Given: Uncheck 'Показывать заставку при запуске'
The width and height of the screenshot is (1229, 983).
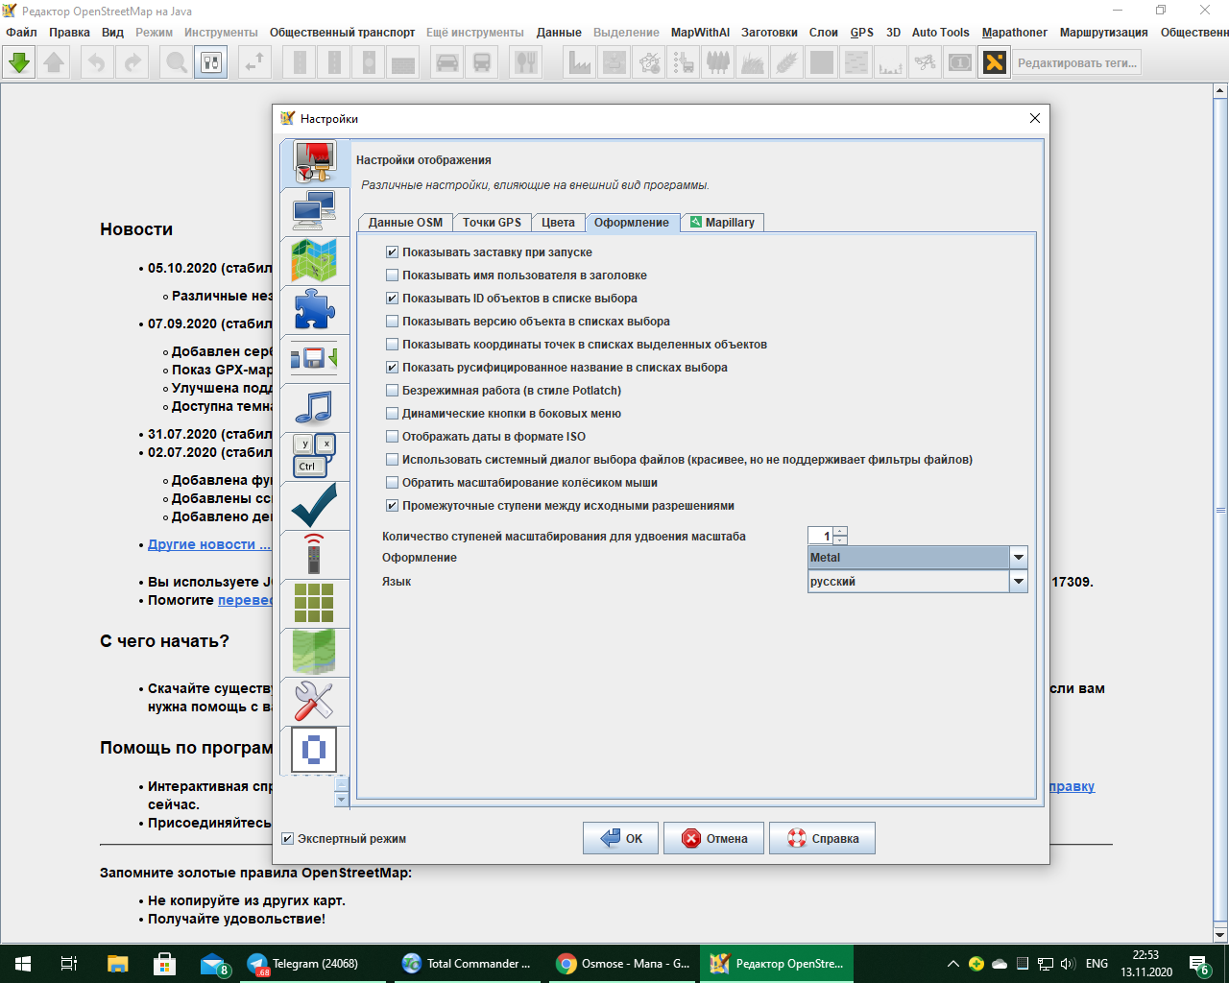Looking at the screenshot, I should (392, 252).
